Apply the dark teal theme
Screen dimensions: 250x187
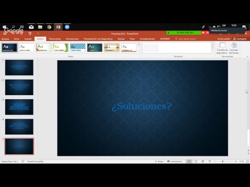pyautogui.click(x=95, y=47)
